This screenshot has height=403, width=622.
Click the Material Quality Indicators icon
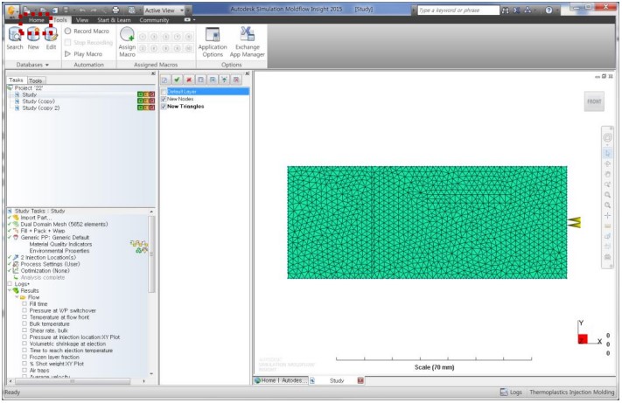[139, 244]
